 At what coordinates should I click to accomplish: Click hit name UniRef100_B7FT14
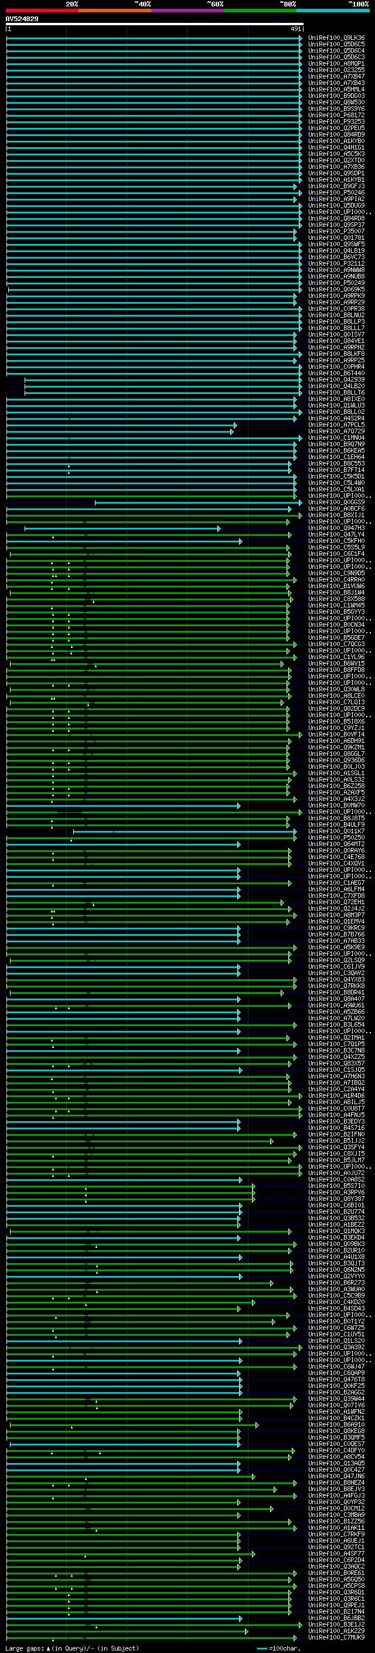coord(336,470)
